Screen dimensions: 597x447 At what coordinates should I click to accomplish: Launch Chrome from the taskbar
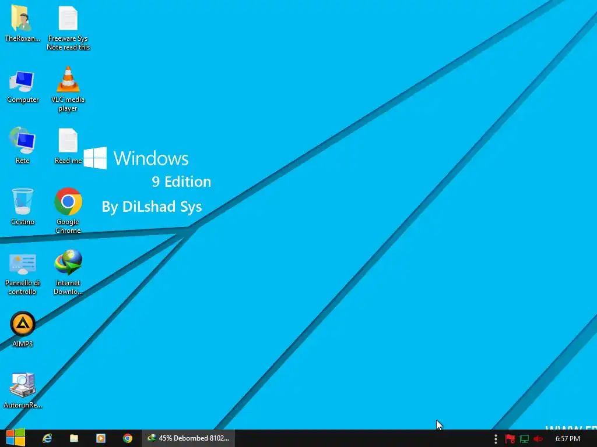(x=128, y=438)
